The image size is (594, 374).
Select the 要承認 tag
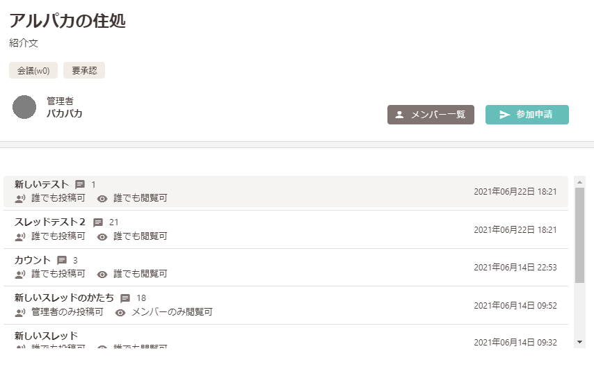click(x=84, y=70)
